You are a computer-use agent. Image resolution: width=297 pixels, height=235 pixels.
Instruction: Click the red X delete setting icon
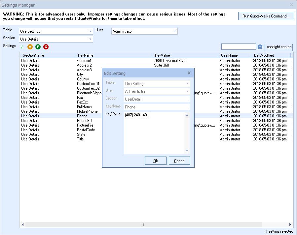46,47
